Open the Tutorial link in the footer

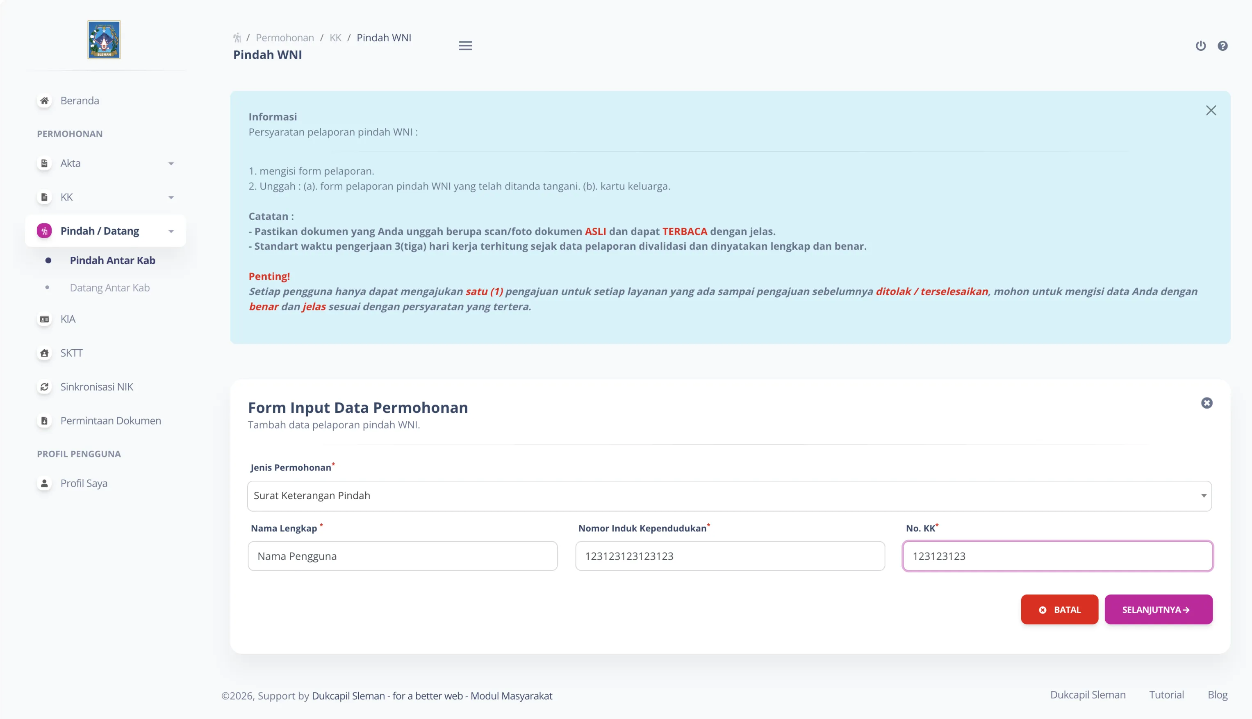coord(1166,694)
